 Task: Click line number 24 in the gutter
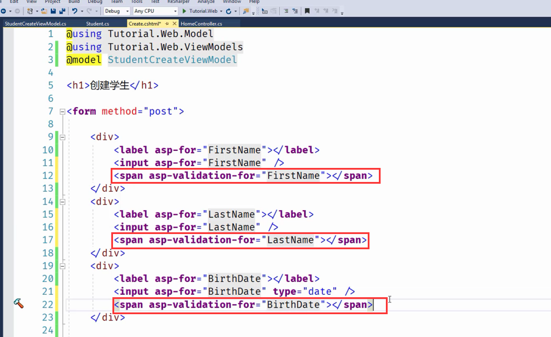pyautogui.click(x=48, y=331)
